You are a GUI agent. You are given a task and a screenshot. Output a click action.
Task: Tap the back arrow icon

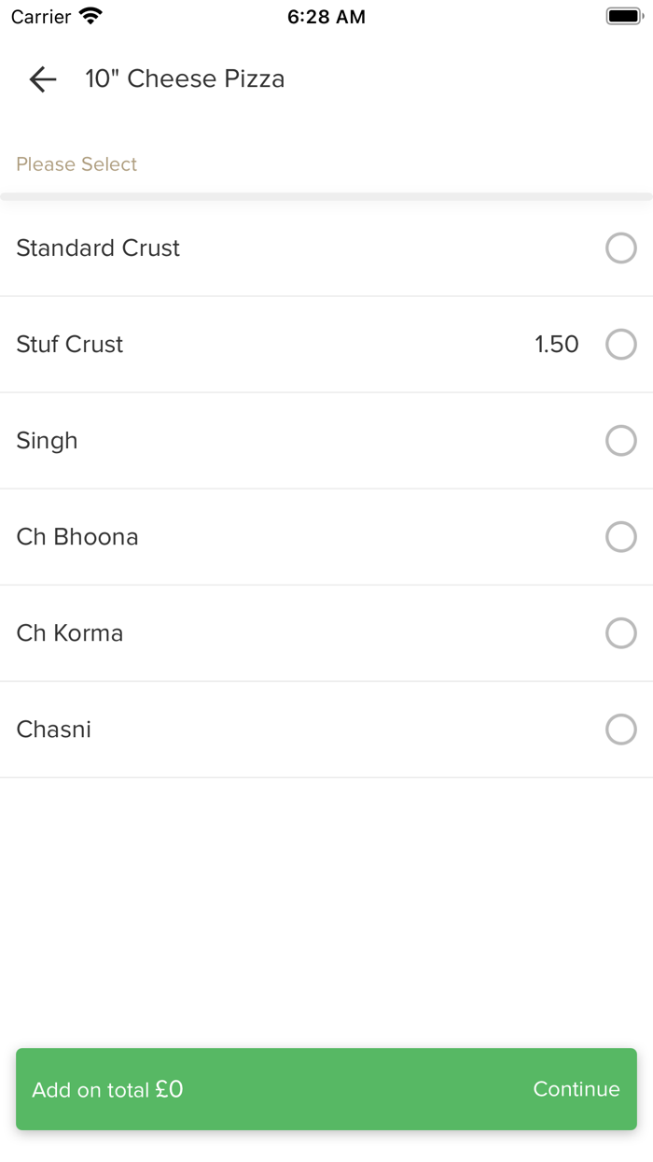[43, 79]
